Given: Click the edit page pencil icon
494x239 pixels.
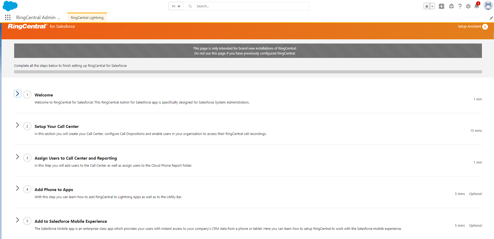Looking at the screenshot, I should [491, 18].
